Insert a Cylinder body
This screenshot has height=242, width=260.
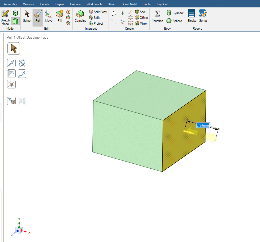175,13
